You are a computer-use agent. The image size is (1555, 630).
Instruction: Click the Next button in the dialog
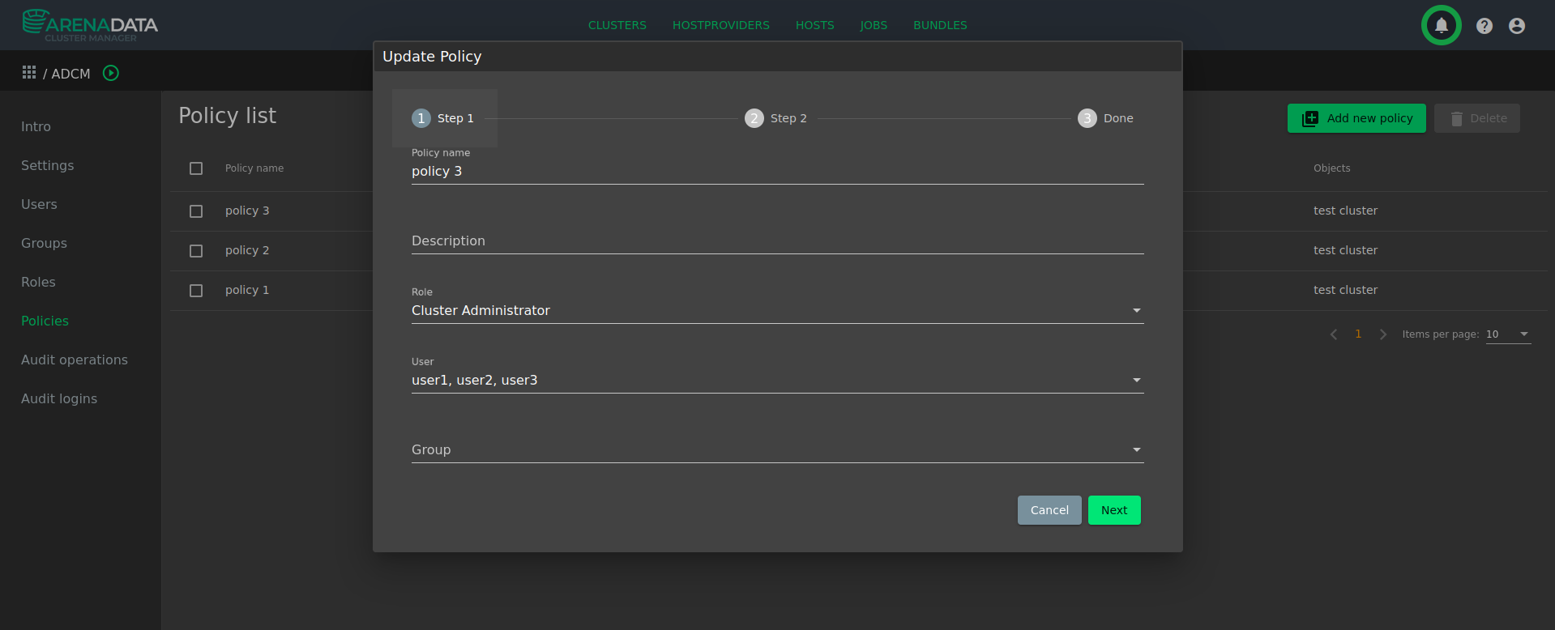(x=1114, y=510)
